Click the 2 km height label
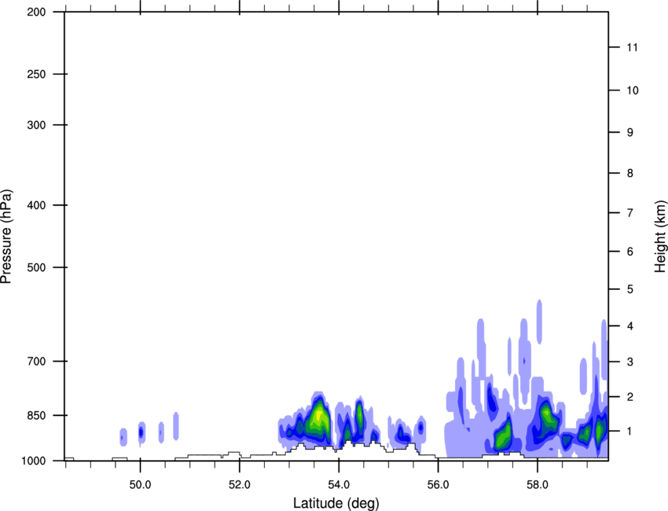 click(630, 397)
